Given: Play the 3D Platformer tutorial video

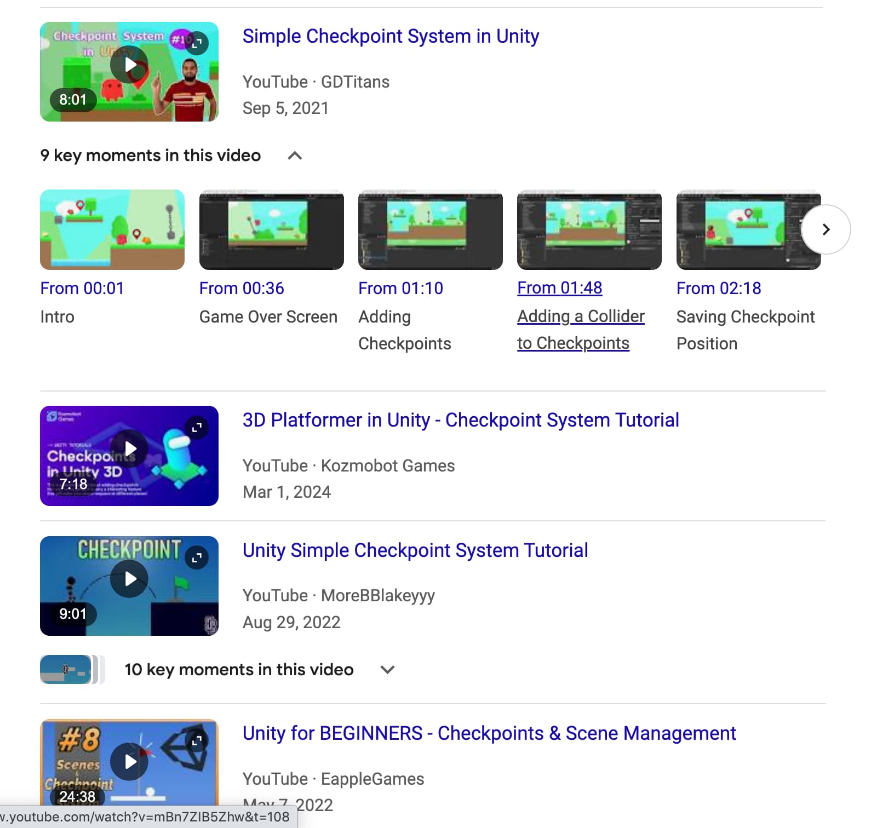Looking at the screenshot, I should point(129,449).
